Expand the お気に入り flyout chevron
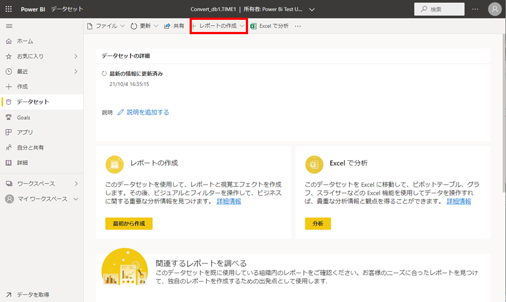 tap(76, 56)
